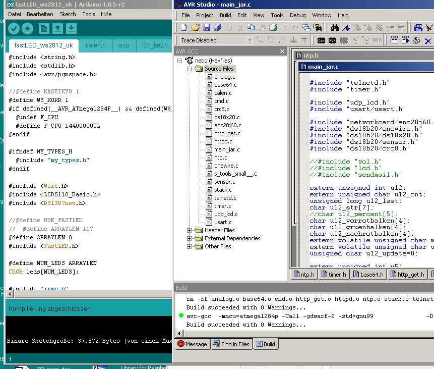Click the blue X Clean icon
Viewport: 434px width, 369px height.
pos(428,41)
